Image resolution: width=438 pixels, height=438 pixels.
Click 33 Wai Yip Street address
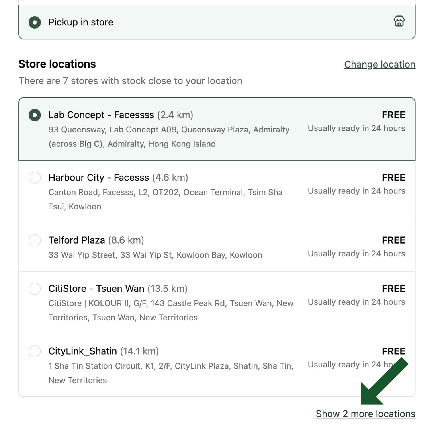(x=155, y=255)
